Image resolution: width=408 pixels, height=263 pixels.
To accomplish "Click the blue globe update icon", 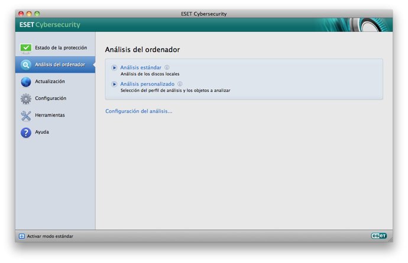I will (x=26, y=82).
